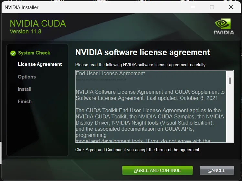Screen dimensions: 242x181
Task: Close the NVIDIA Installer window
Action: pyautogui.click(x=231, y=7)
